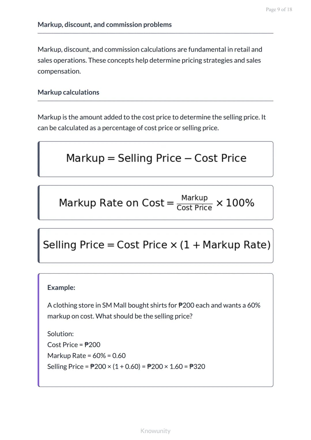Click the horizontal rule under 'Markup calculations'

click(155, 101)
